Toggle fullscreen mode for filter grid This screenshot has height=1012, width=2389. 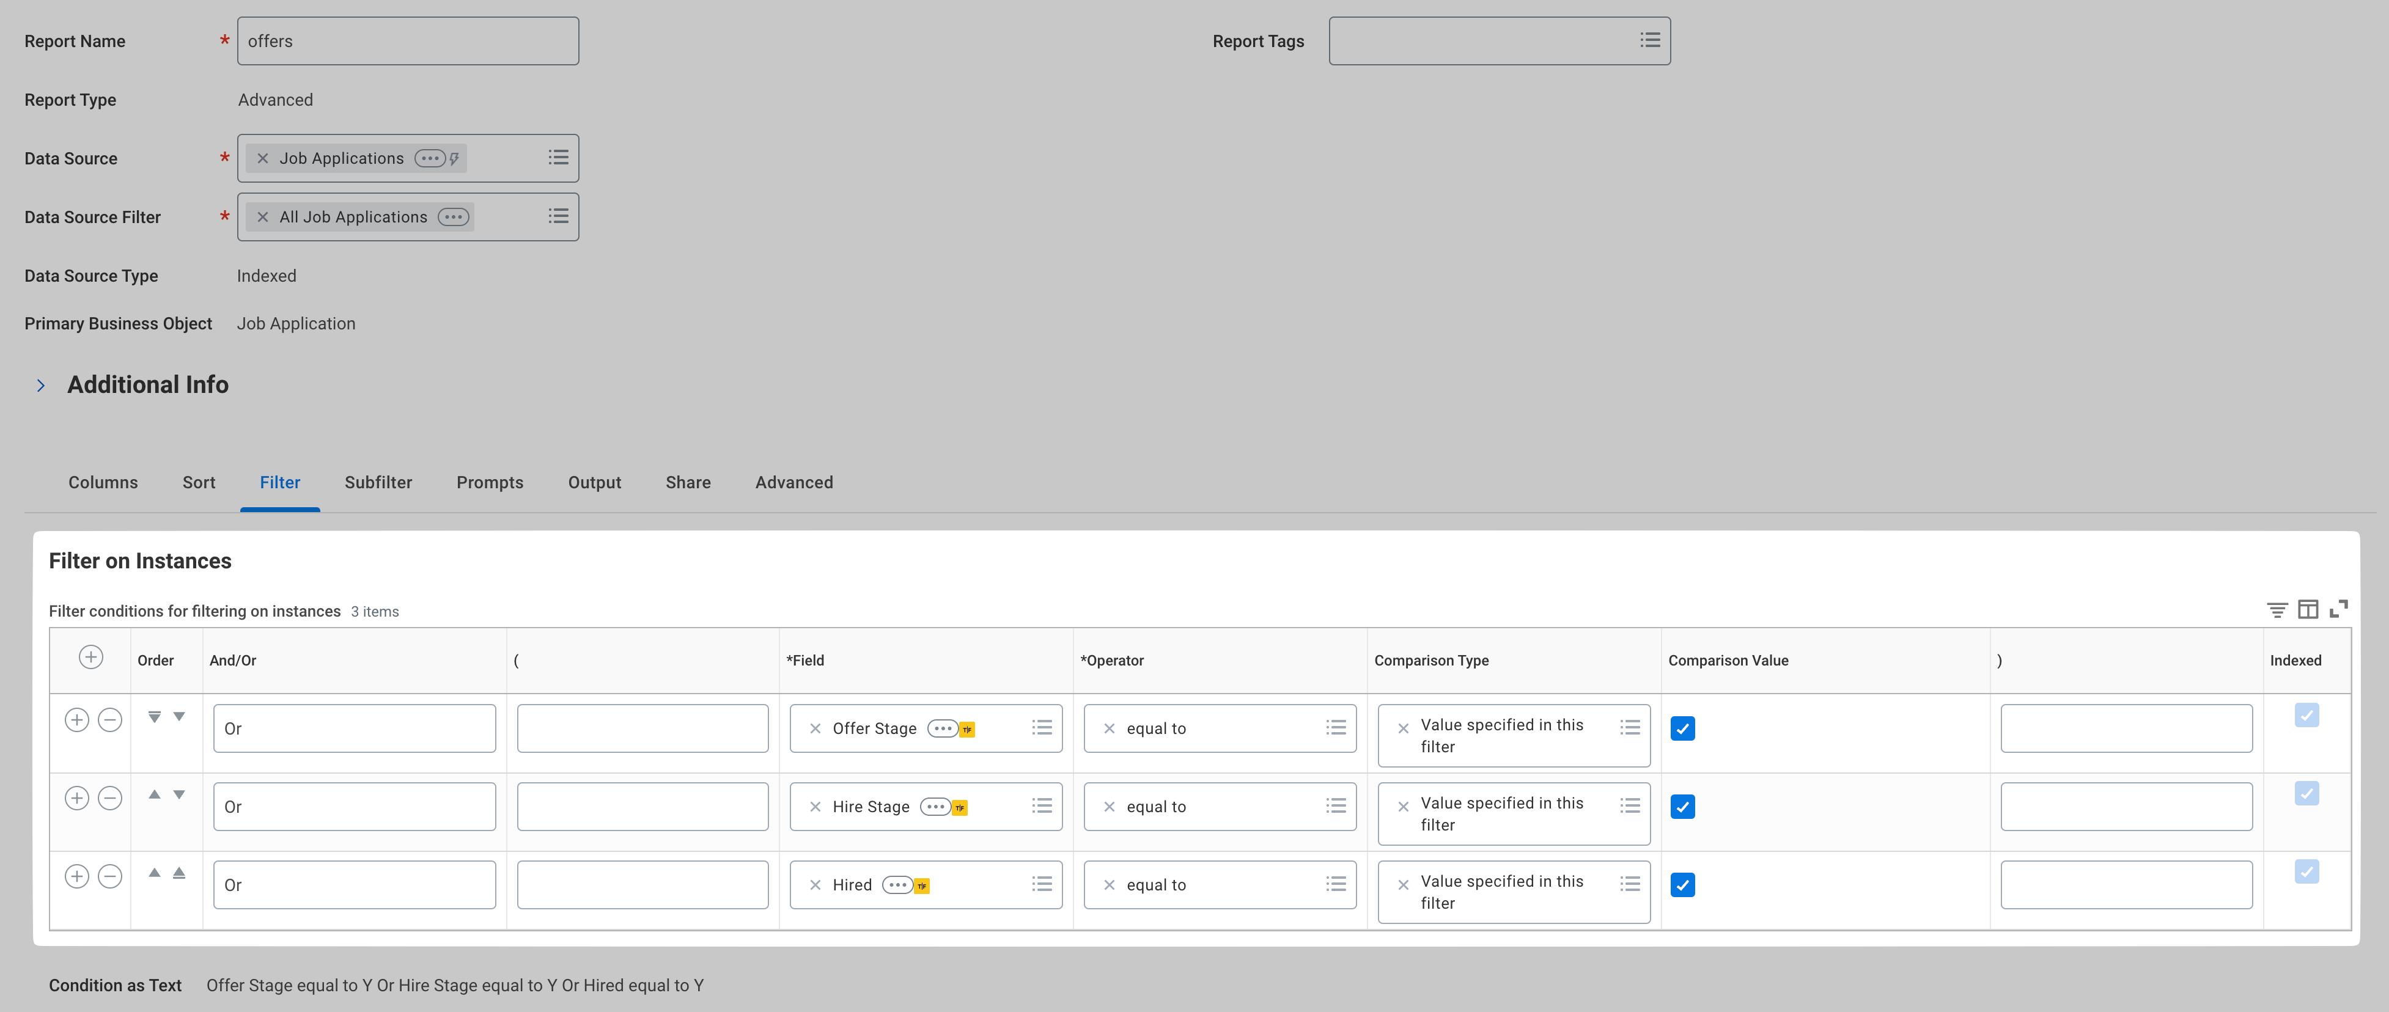pos(2338,609)
